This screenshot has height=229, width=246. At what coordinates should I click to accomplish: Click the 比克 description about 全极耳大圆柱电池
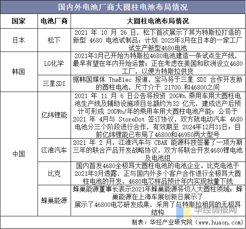(158, 173)
